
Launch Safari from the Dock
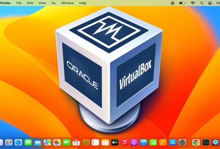18,143
